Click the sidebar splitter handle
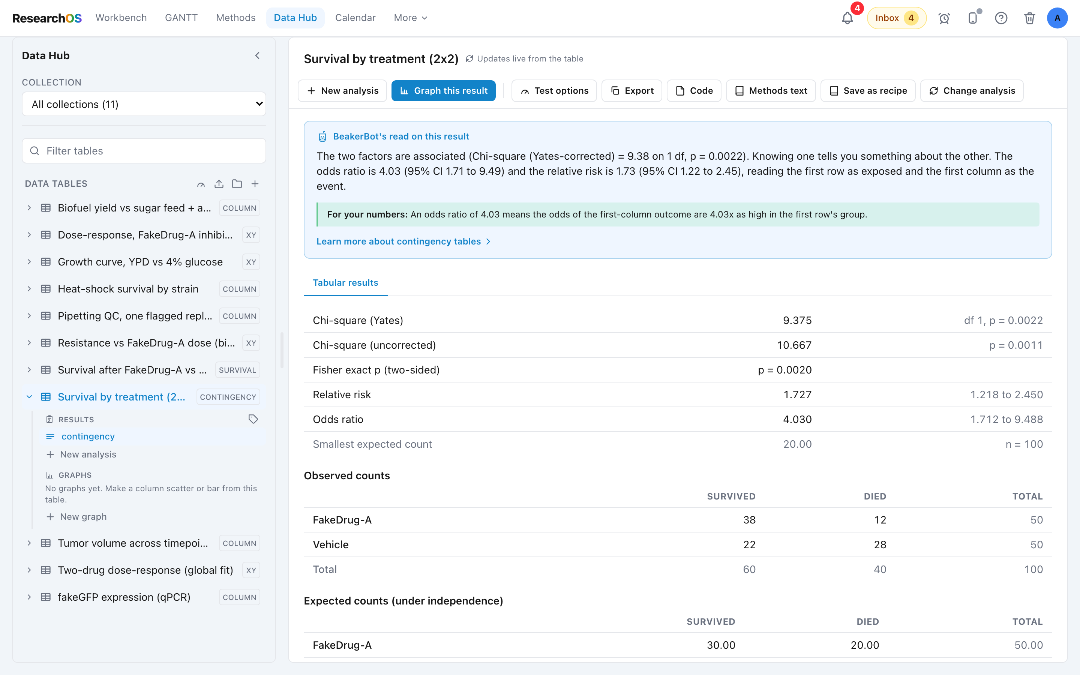 282,350
